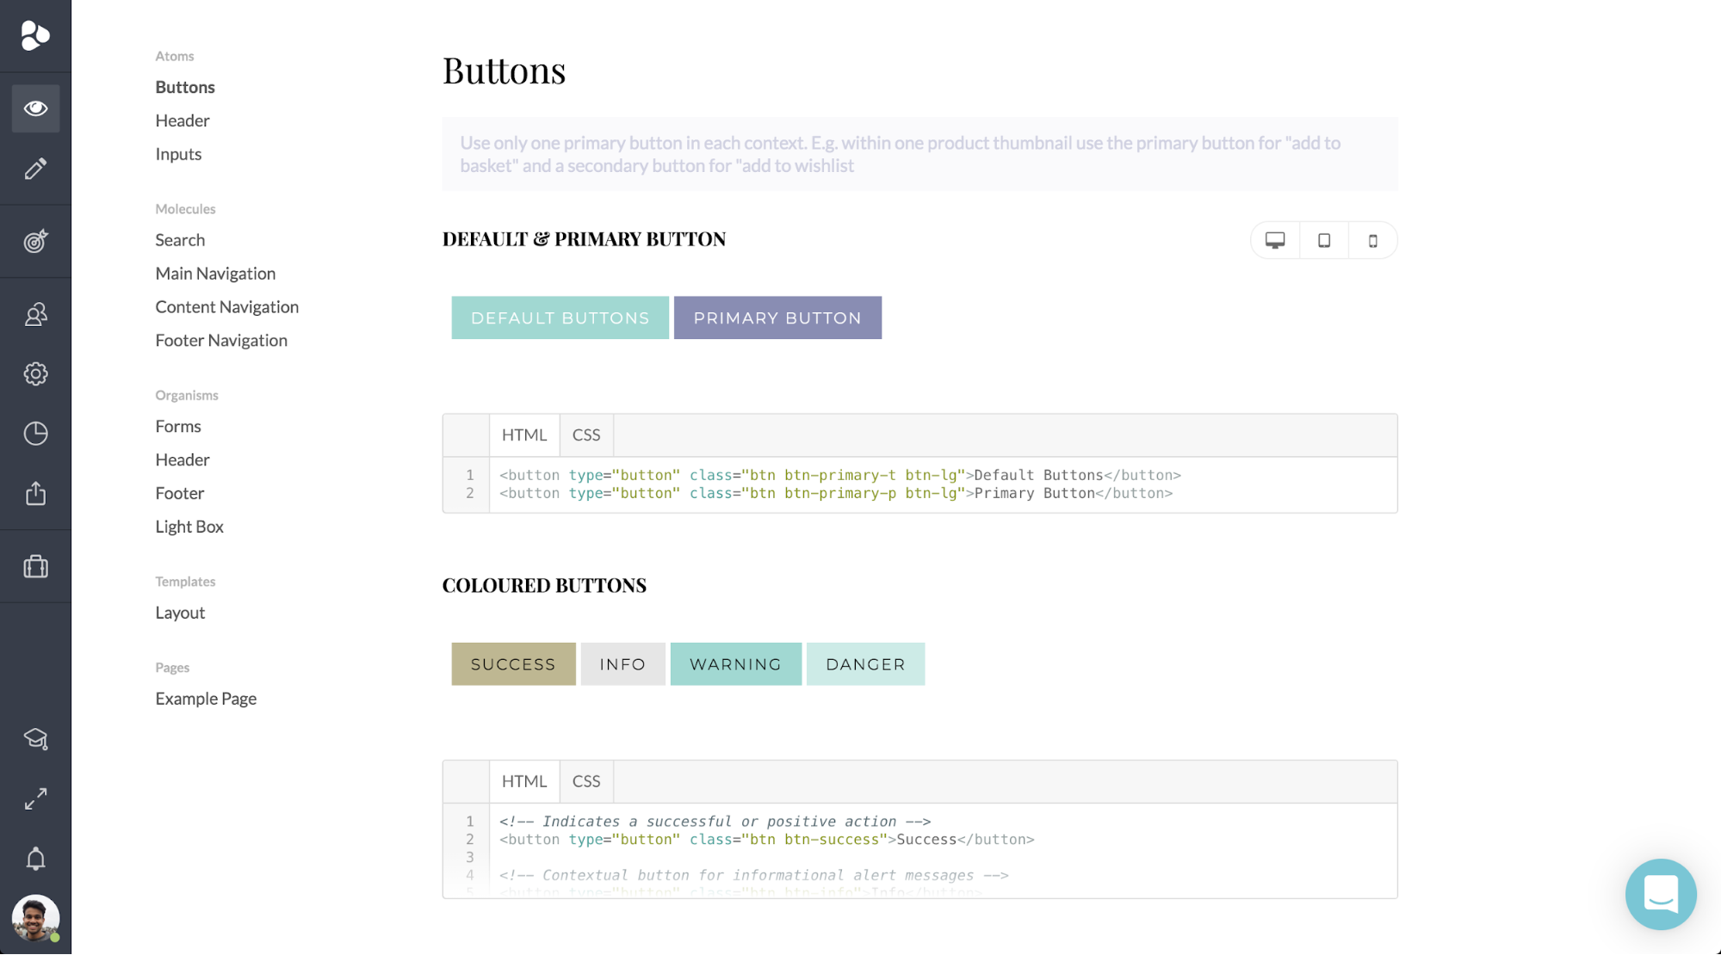Select the HTML tab in code viewer
The width and height of the screenshot is (1721, 955).
[x=524, y=435]
